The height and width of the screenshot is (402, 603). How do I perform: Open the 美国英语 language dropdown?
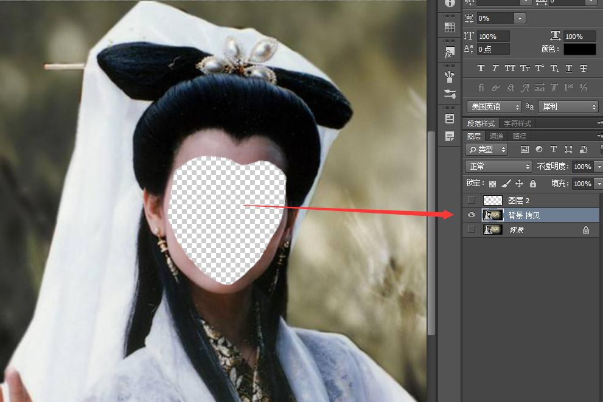(493, 106)
